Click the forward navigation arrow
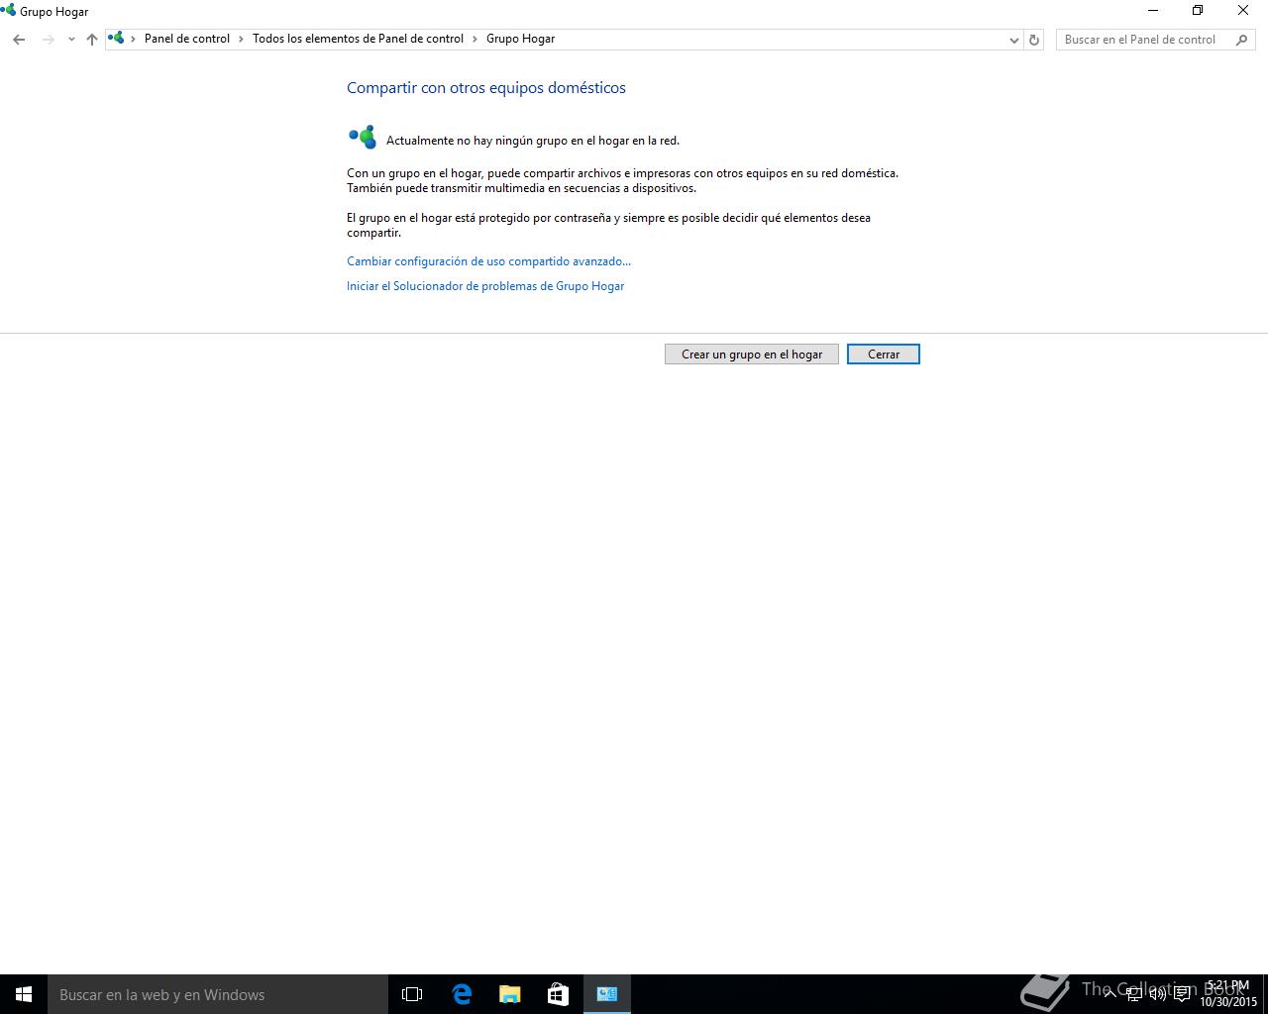Screen dimensions: 1268x1014 (48, 40)
